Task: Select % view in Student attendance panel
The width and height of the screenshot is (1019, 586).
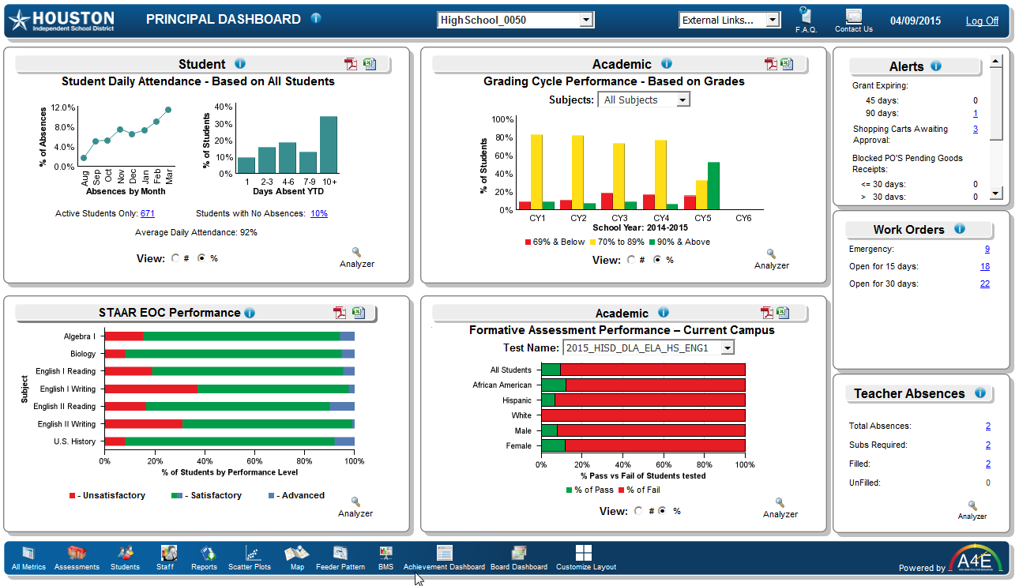Action: click(x=201, y=258)
